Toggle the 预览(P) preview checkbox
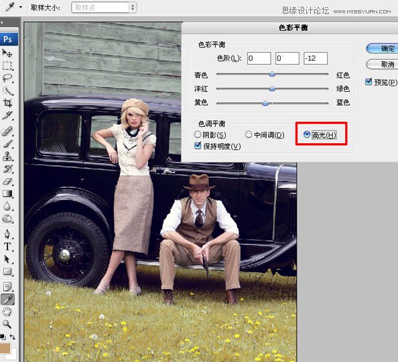The width and height of the screenshot is (398, 362). (369, 82)
